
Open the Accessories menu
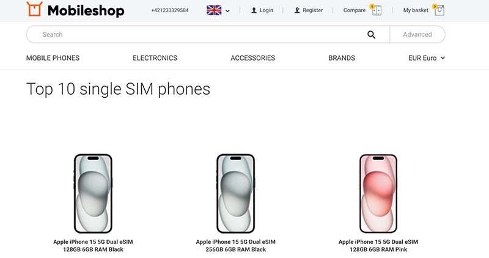[x=252, y=58]
